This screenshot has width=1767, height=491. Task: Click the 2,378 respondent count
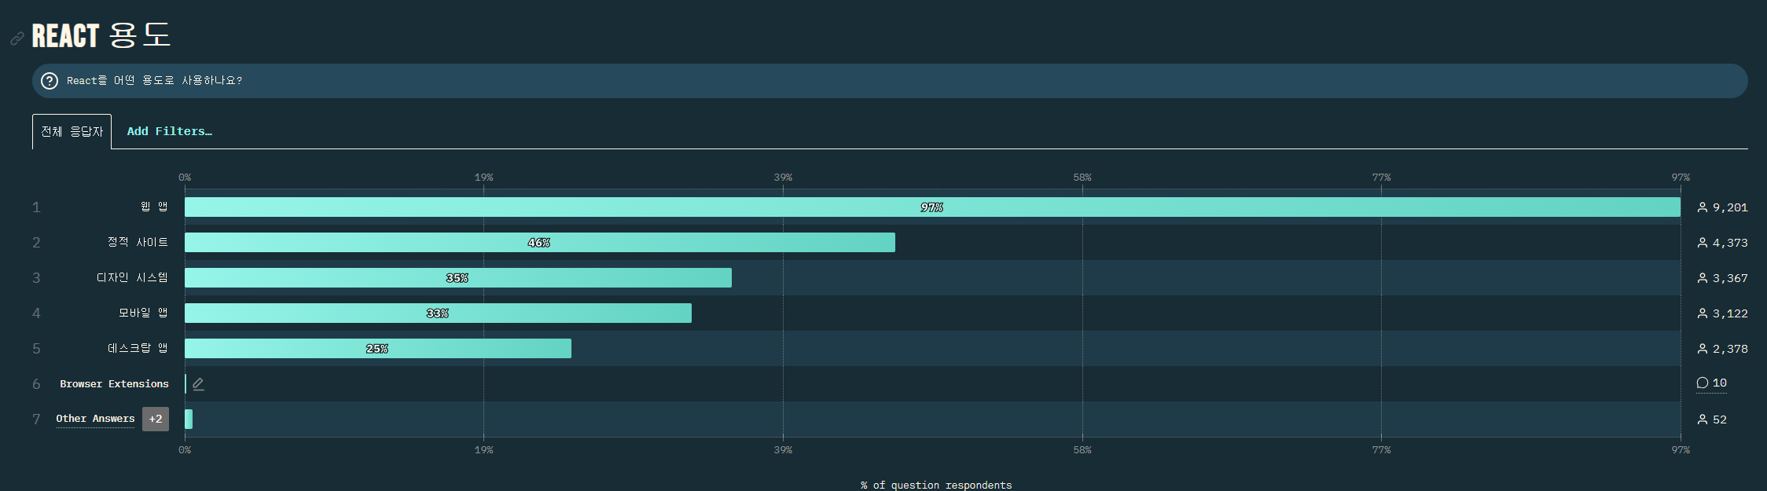coord(1730,349)
